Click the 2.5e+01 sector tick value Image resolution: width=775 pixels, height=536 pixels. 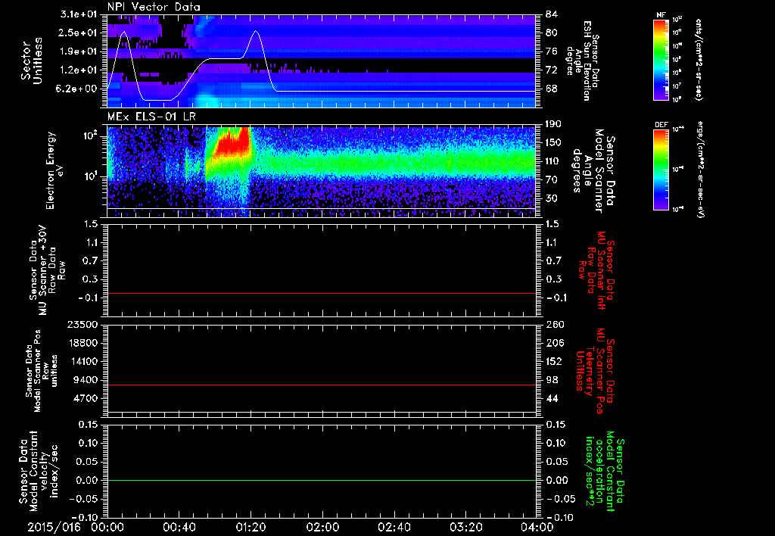click(x=79, y=33)
